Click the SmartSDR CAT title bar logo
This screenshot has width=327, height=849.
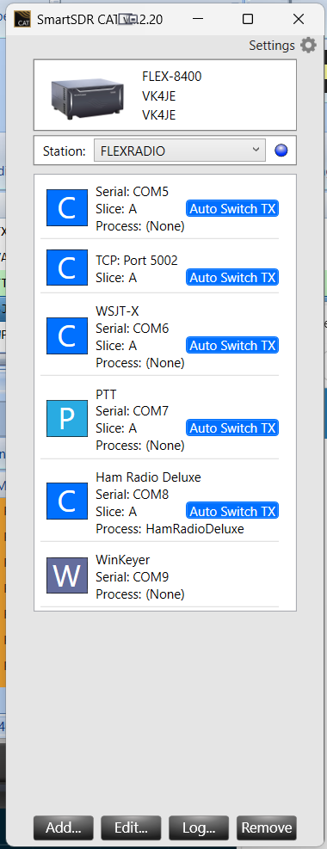click(22, 20)
